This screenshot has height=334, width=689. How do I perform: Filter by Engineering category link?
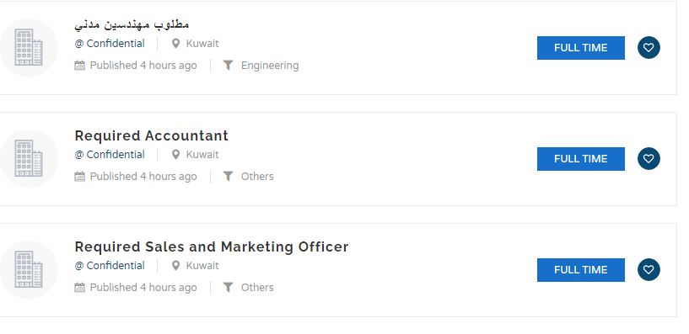270,66
